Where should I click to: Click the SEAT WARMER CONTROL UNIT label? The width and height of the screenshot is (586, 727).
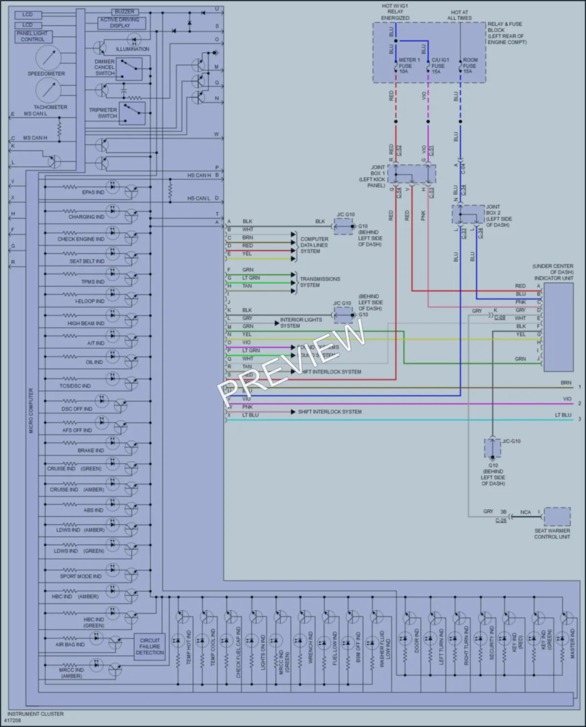coord(552,534)
